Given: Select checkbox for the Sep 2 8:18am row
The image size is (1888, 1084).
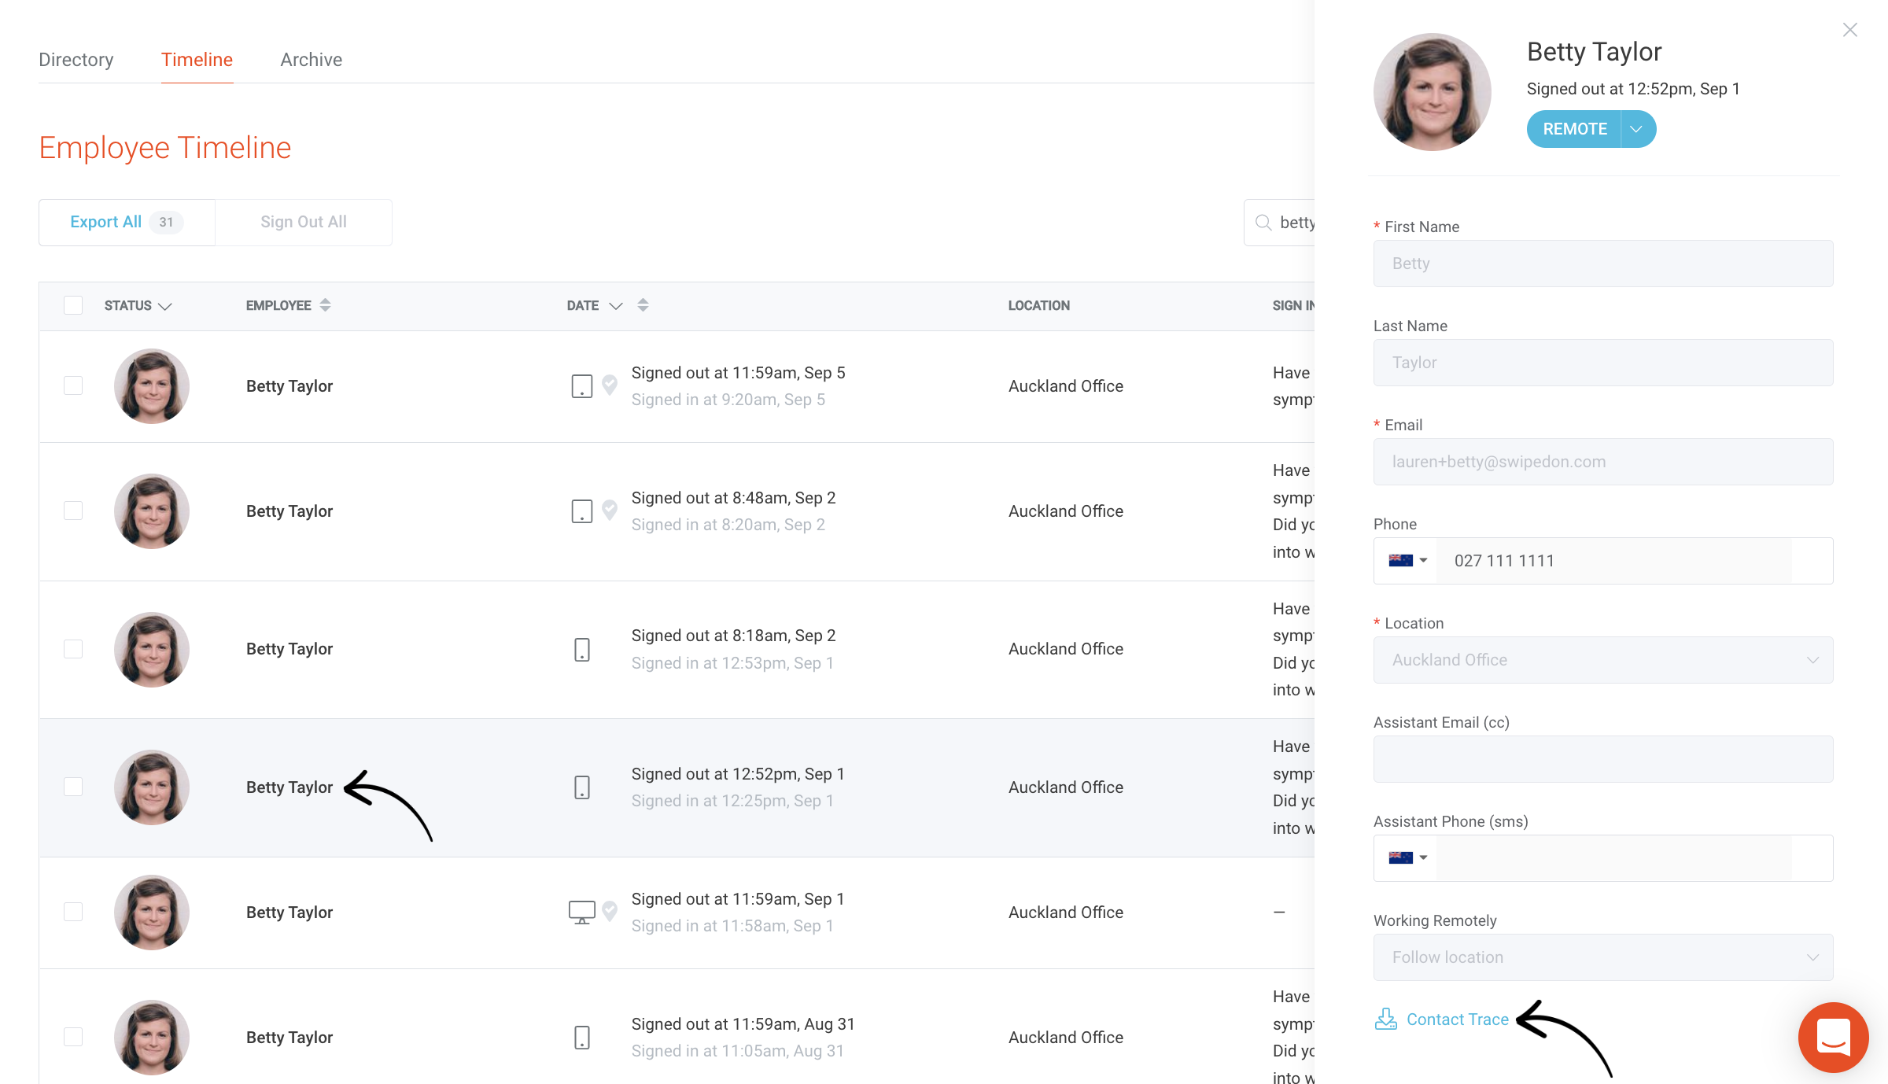Looking at the screenshot, I should 73,649.
